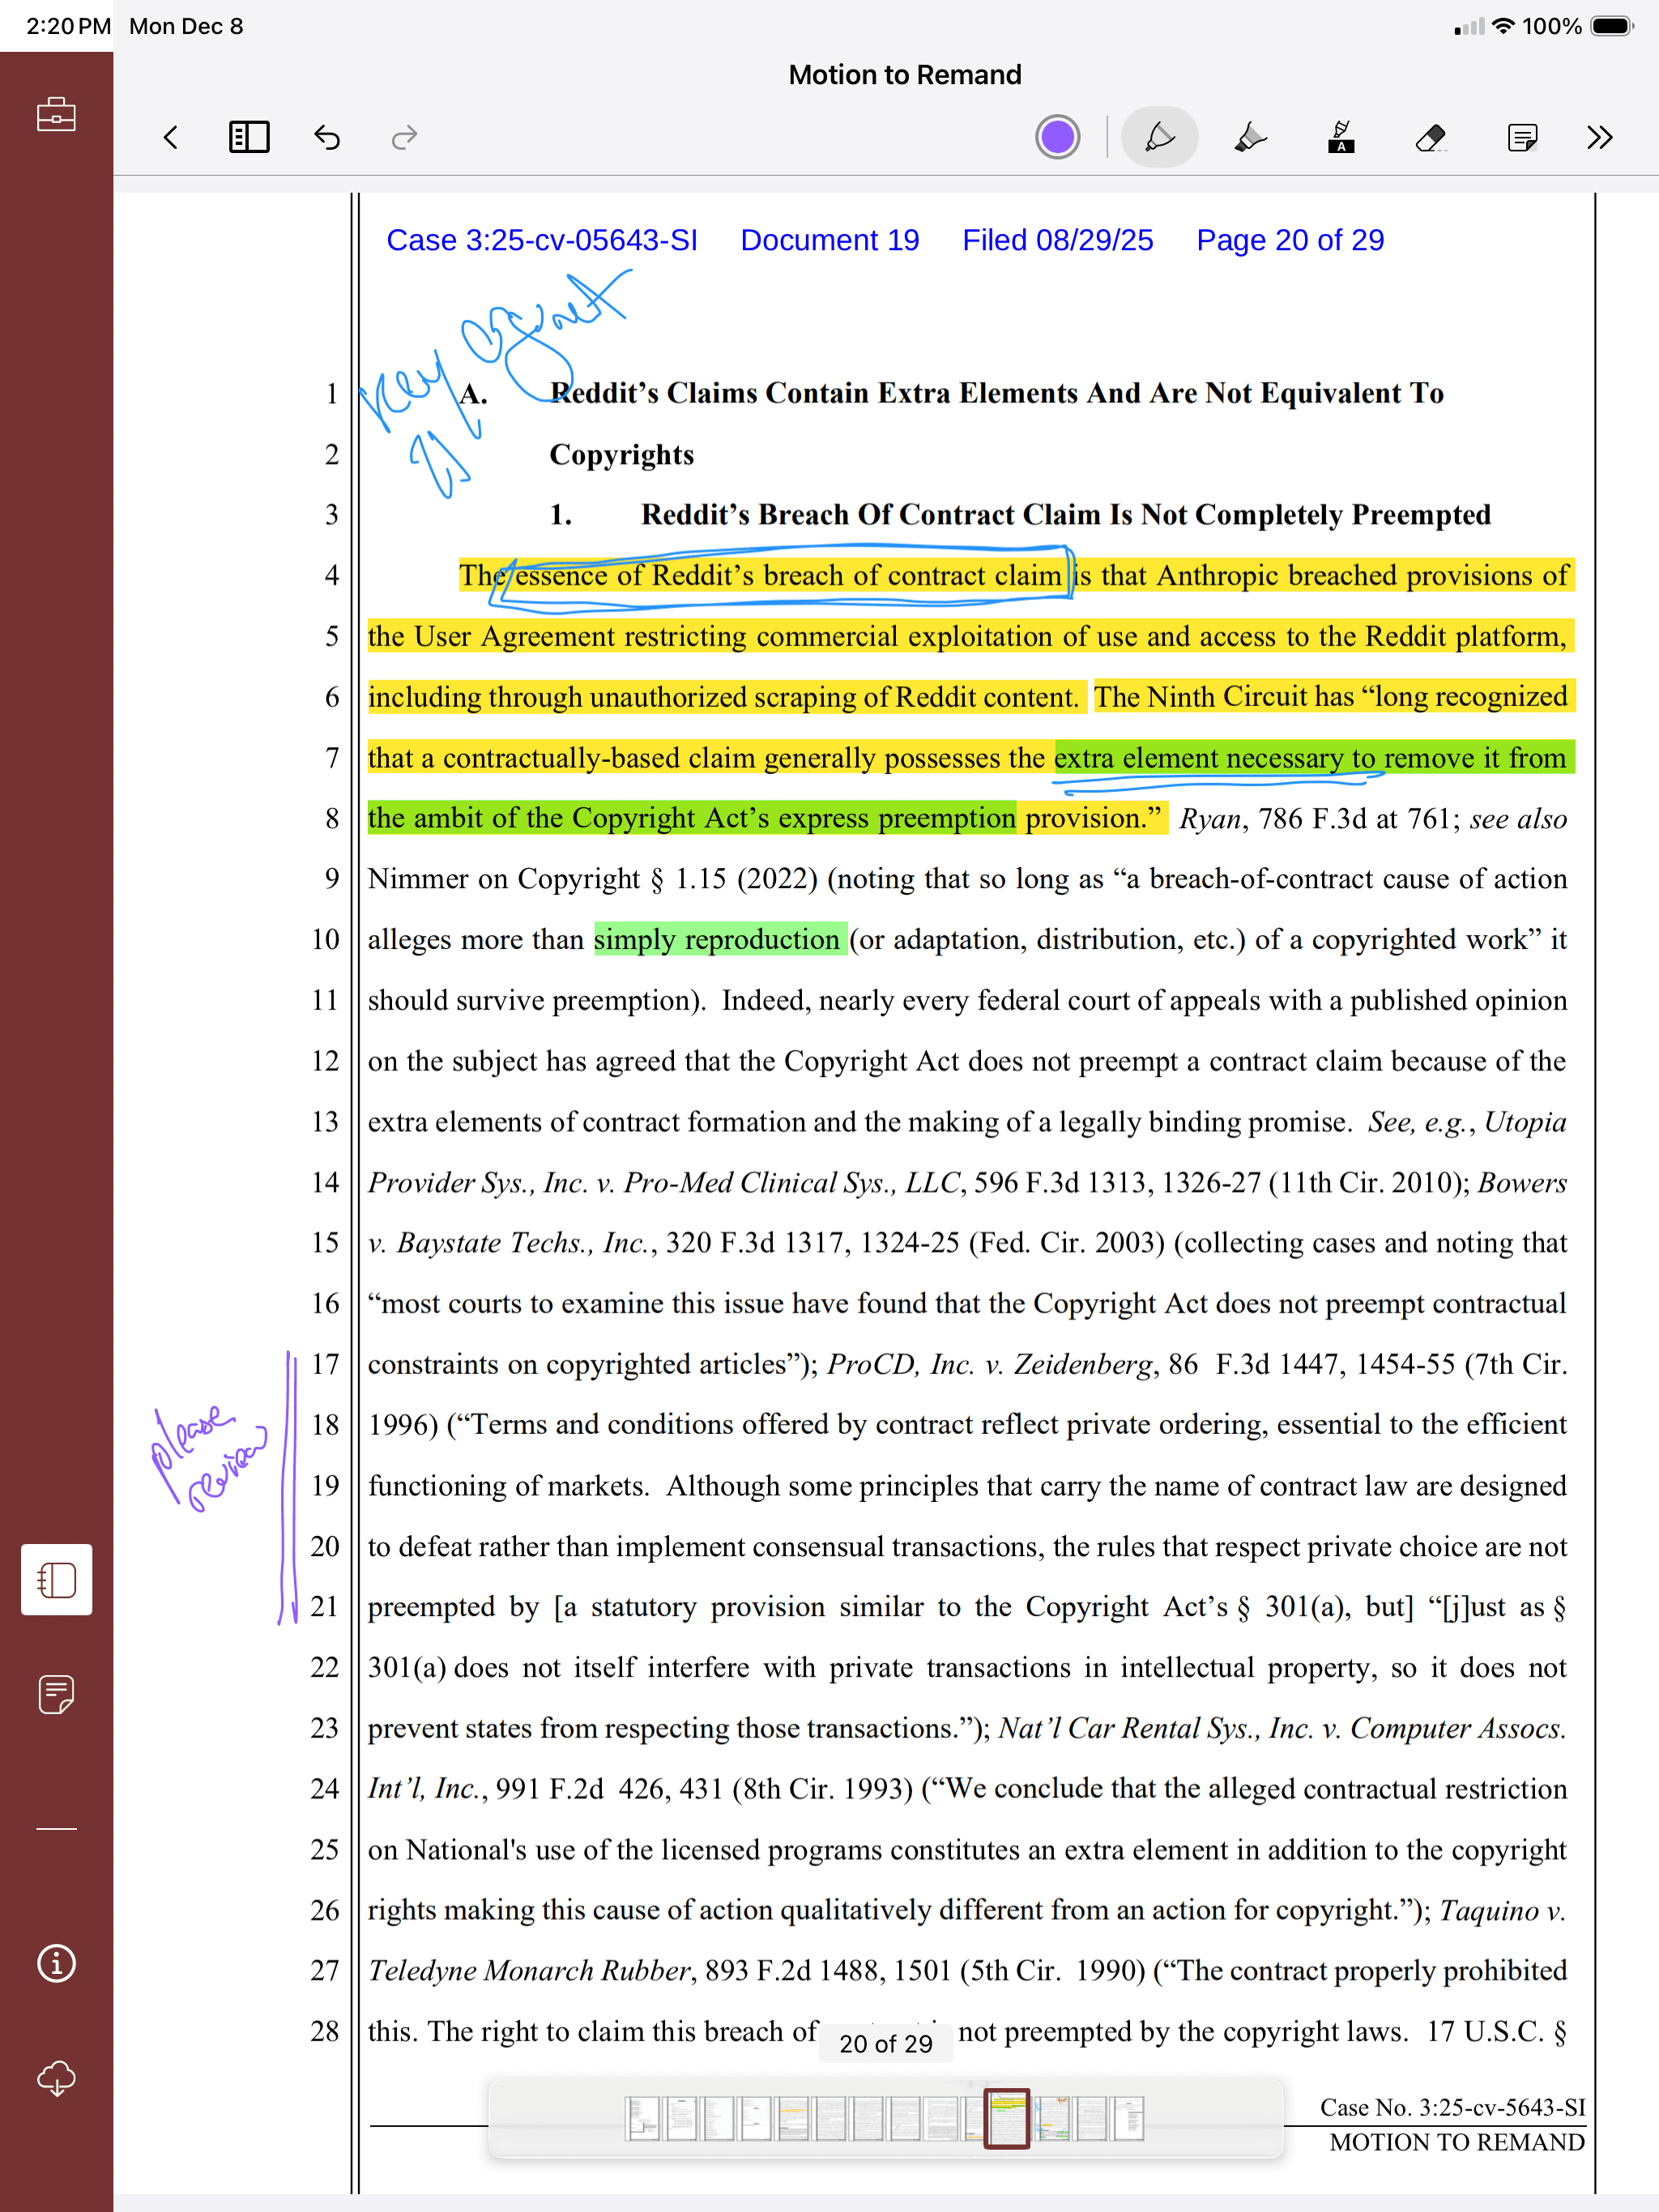
Task: Show document info
Action: point(56,1963)
